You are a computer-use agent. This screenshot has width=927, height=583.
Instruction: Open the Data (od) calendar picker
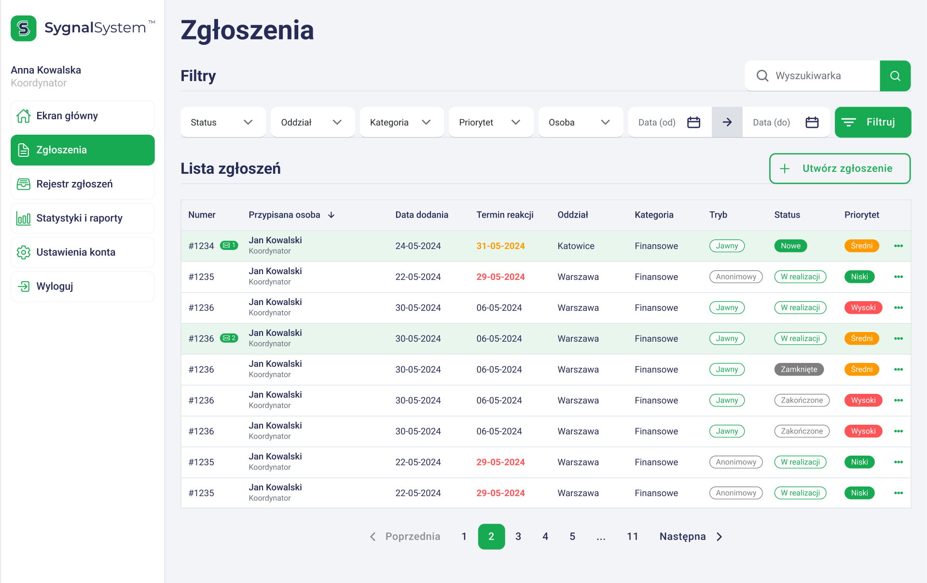(693, 122)
